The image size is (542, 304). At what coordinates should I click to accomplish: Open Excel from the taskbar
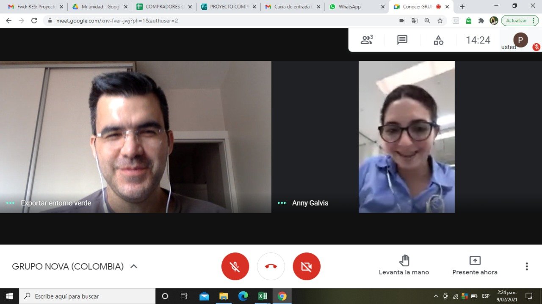click(x=263, y=296)
